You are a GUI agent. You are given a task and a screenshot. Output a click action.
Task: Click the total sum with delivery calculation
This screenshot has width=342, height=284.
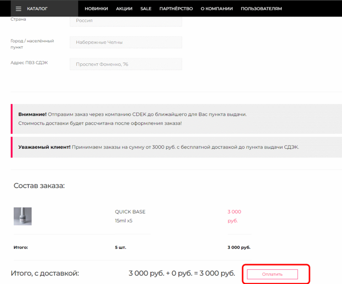(182, 274)
